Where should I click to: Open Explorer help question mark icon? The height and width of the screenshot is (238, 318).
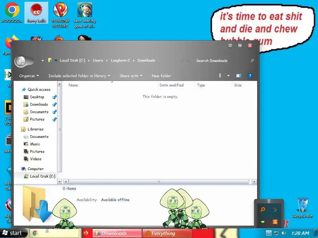[x=250, y=76]
